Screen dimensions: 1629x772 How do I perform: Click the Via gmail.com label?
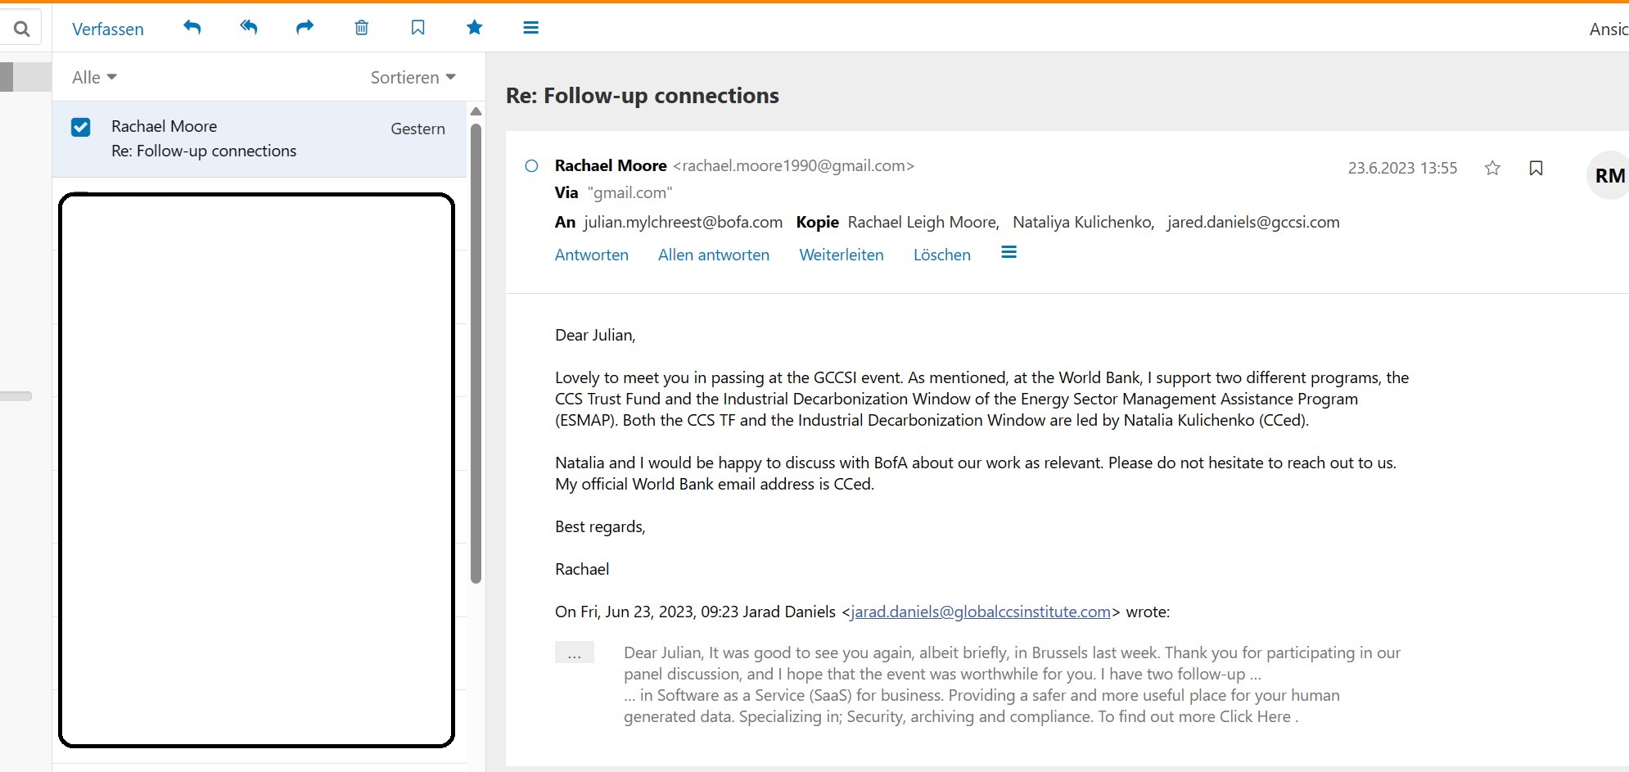(x=614, y=192)
